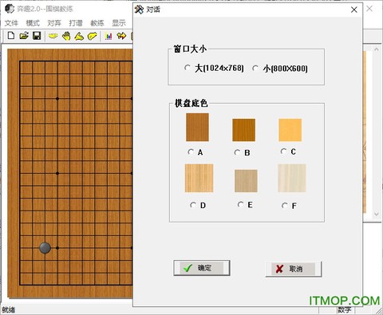
Task: Click the yellow arrow toolbar icon
Action: [x=121, y=36]
